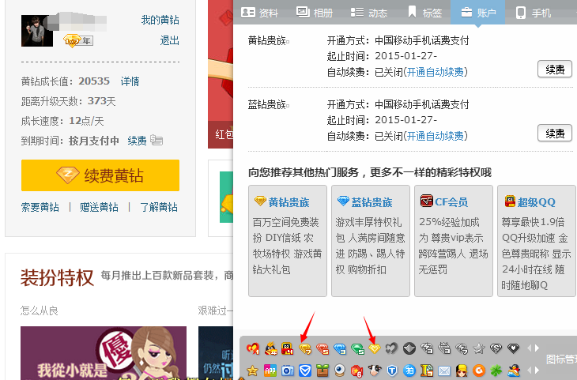577x380 pixels.
Task: Click the webcam eyeball icon
Action: [340, 371]
